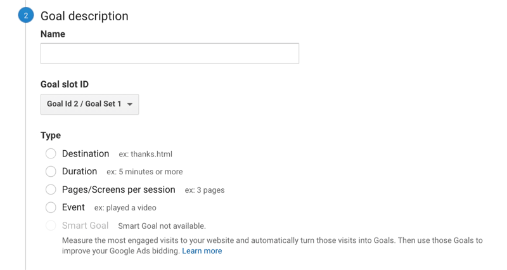Click the 'Smart Goal not available.' notice
This screenshot has width=507, height=270.
(162, 226)
